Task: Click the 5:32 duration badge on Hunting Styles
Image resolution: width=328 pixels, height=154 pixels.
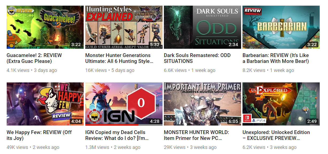Action: click(x=155, y=44)
